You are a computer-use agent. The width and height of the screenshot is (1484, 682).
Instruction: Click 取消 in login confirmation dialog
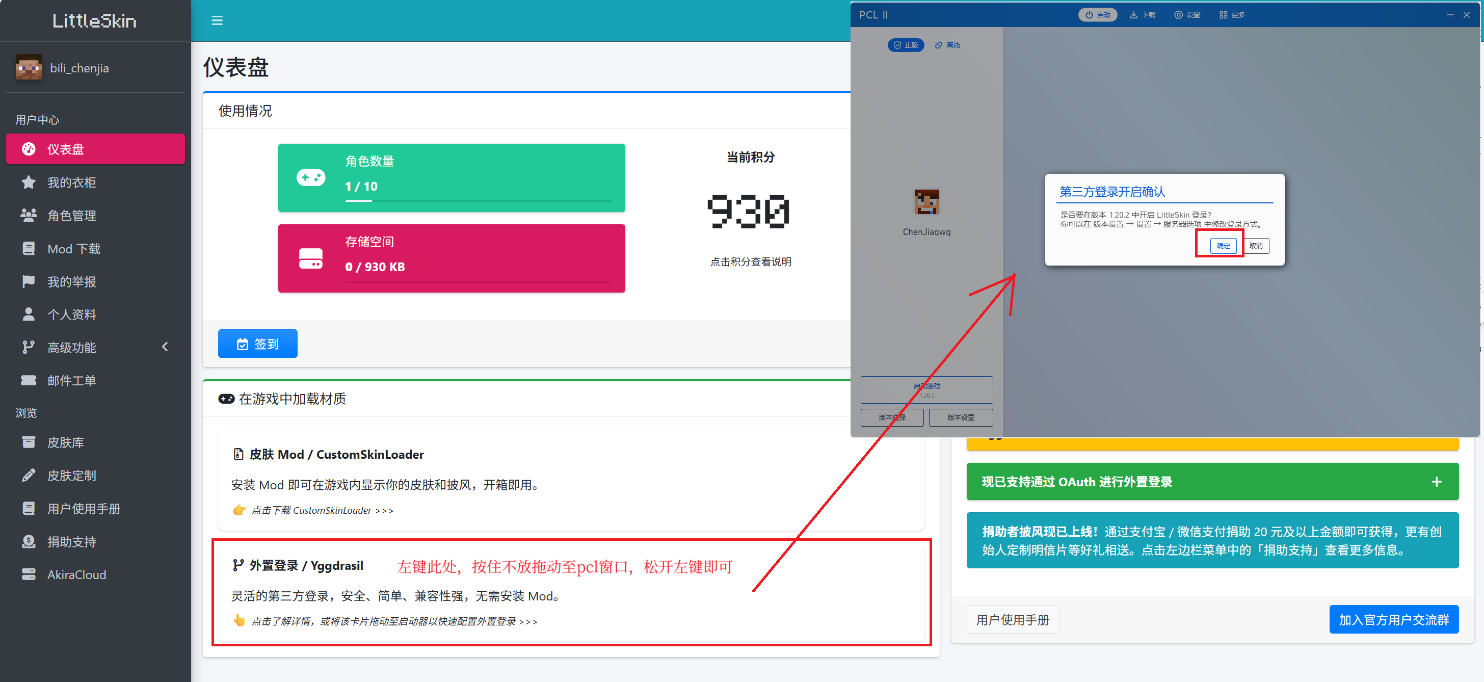click(1256, 246)
